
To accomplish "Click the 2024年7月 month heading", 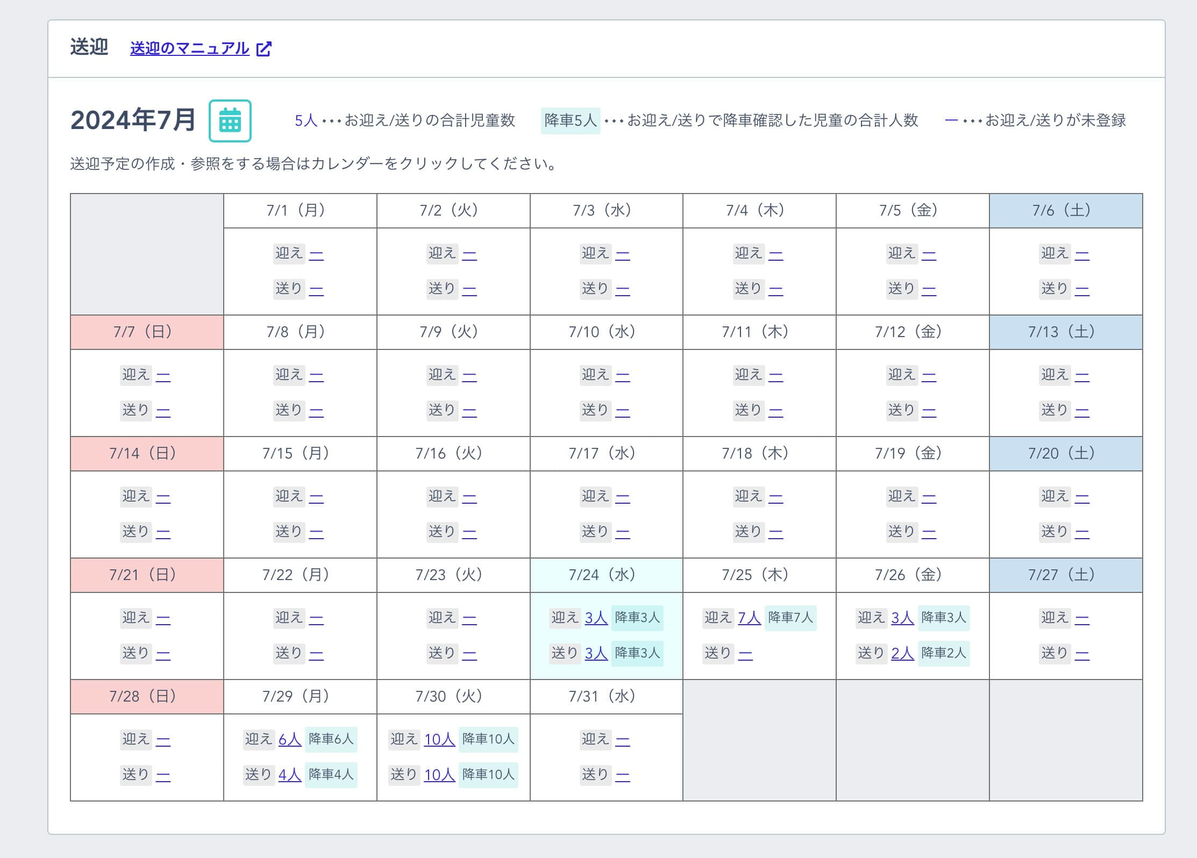I will coord(133,120).
